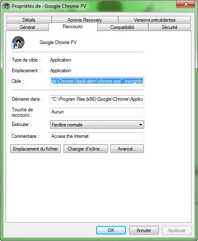Go to the Versions précédentes tab
Image resolution: width=198 pixels, height=241 pixels.
click(154, 20)
